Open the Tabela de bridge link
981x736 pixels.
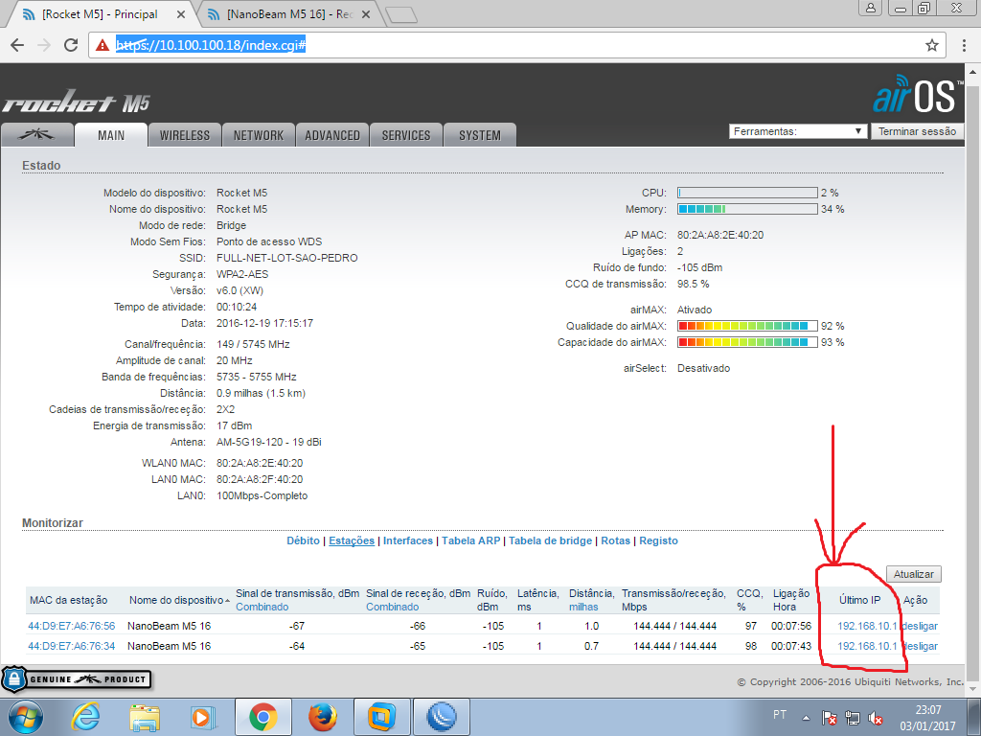(550, 540)
